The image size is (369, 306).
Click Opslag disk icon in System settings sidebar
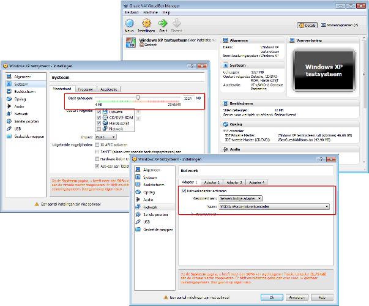pyautogui.click(x=9, y=99)
